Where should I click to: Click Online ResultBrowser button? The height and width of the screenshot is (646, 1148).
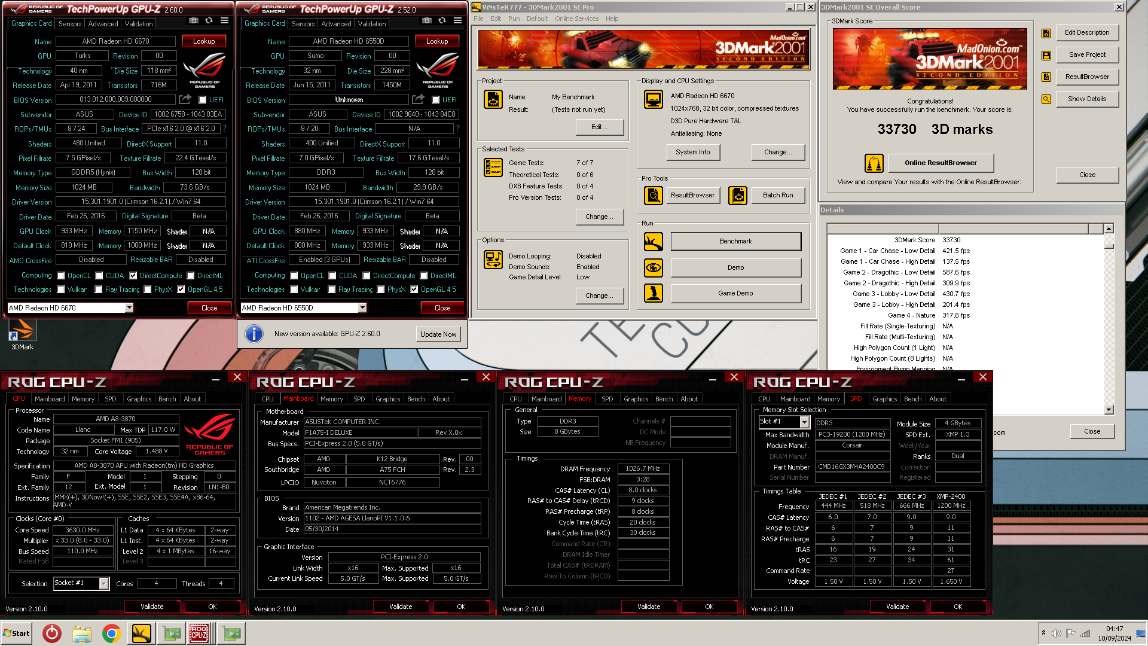pos(941,163)
